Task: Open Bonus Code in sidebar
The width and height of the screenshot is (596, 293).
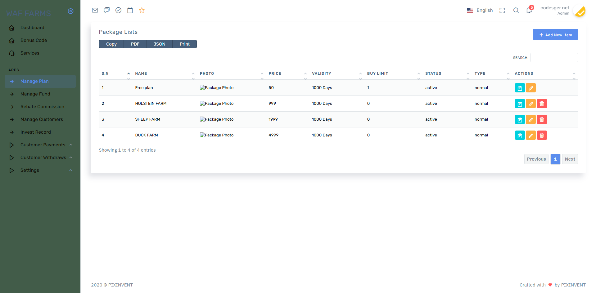Action: click(40, 40)
